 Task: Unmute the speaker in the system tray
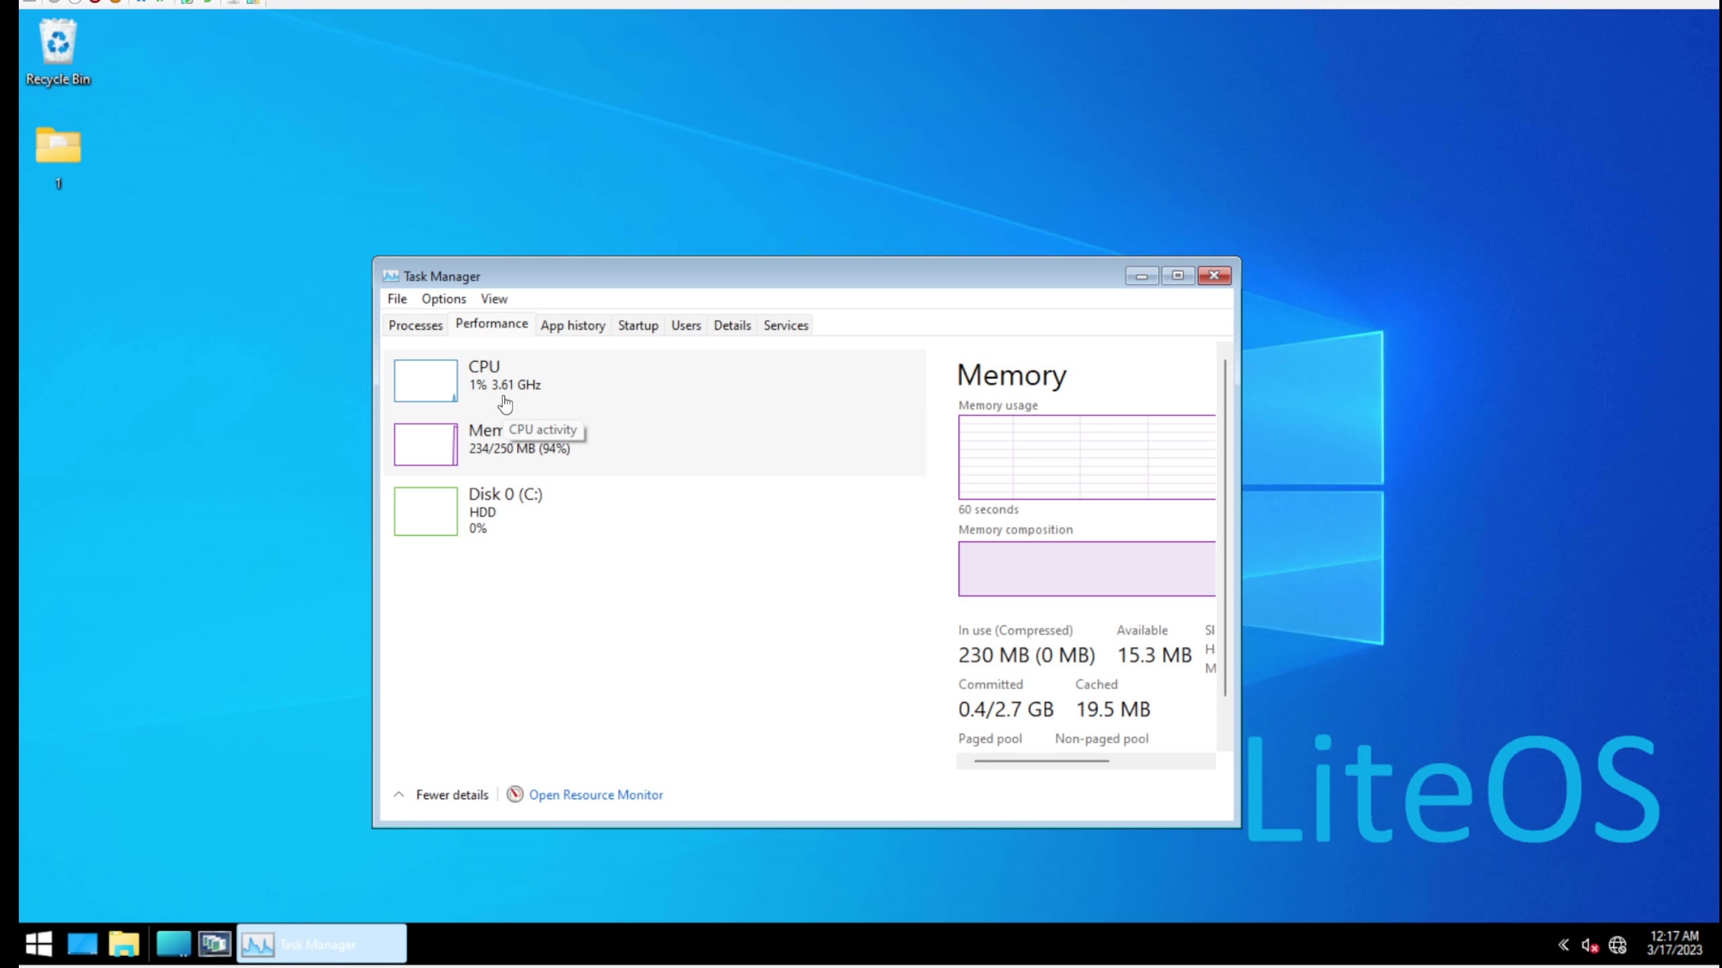(x=1590, y=944)
